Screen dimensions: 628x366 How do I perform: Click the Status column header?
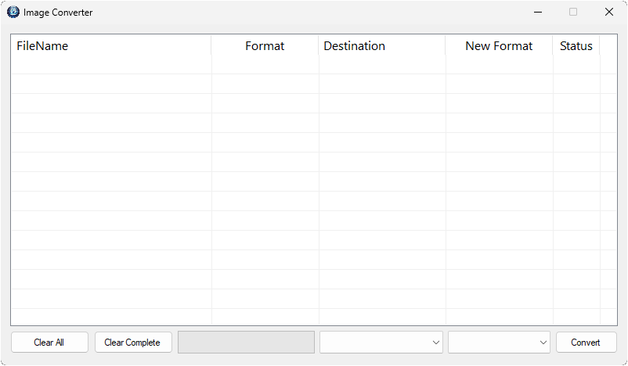coord(576,45)
